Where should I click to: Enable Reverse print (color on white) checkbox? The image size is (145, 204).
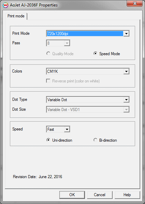coord(48,81)
